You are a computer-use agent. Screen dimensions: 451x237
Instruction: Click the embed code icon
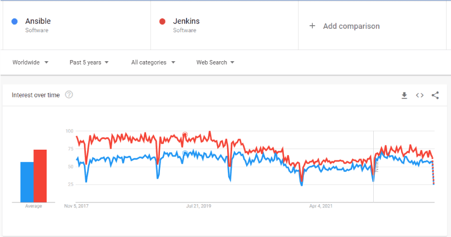[420, 95]
